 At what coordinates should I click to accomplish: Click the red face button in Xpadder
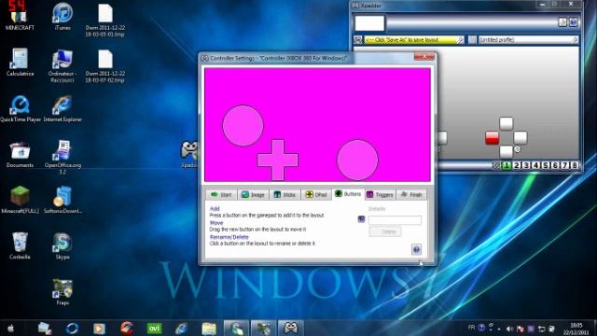tap(492, 138)
